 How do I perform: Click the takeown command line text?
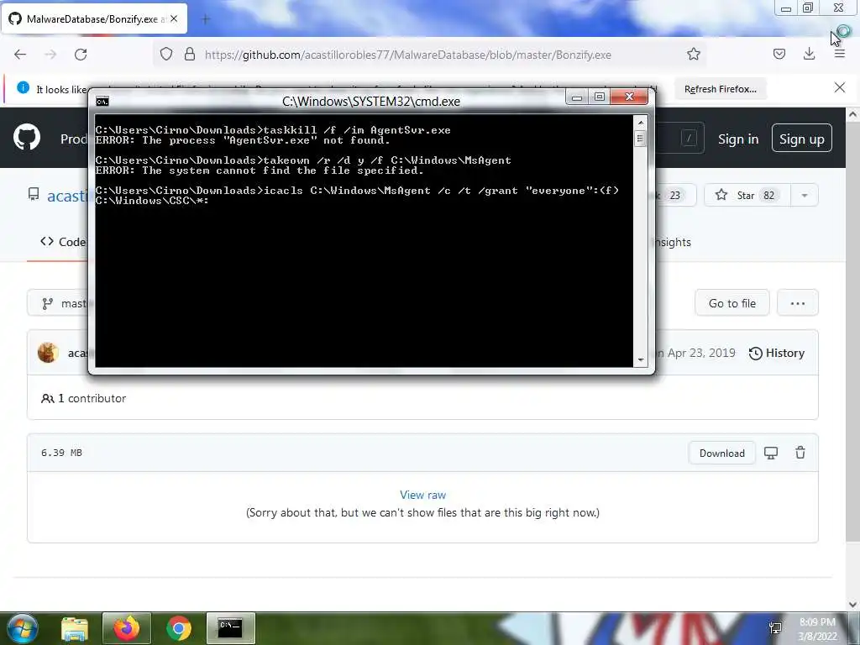303,160
